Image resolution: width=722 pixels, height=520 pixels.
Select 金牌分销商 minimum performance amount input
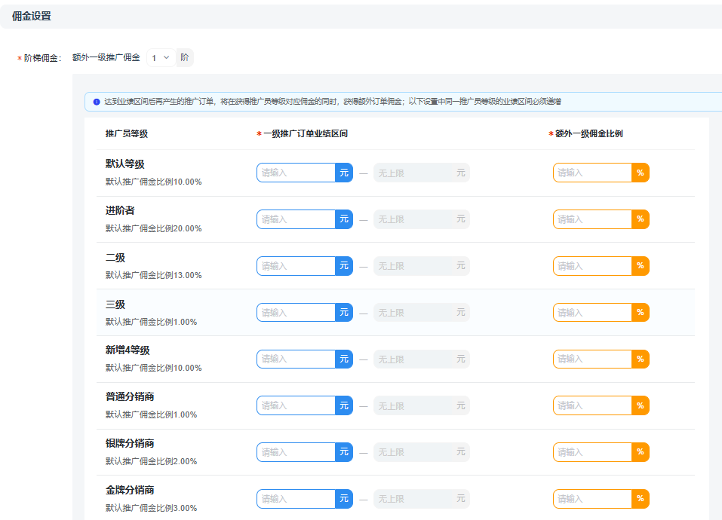click(x=296, y=499)
